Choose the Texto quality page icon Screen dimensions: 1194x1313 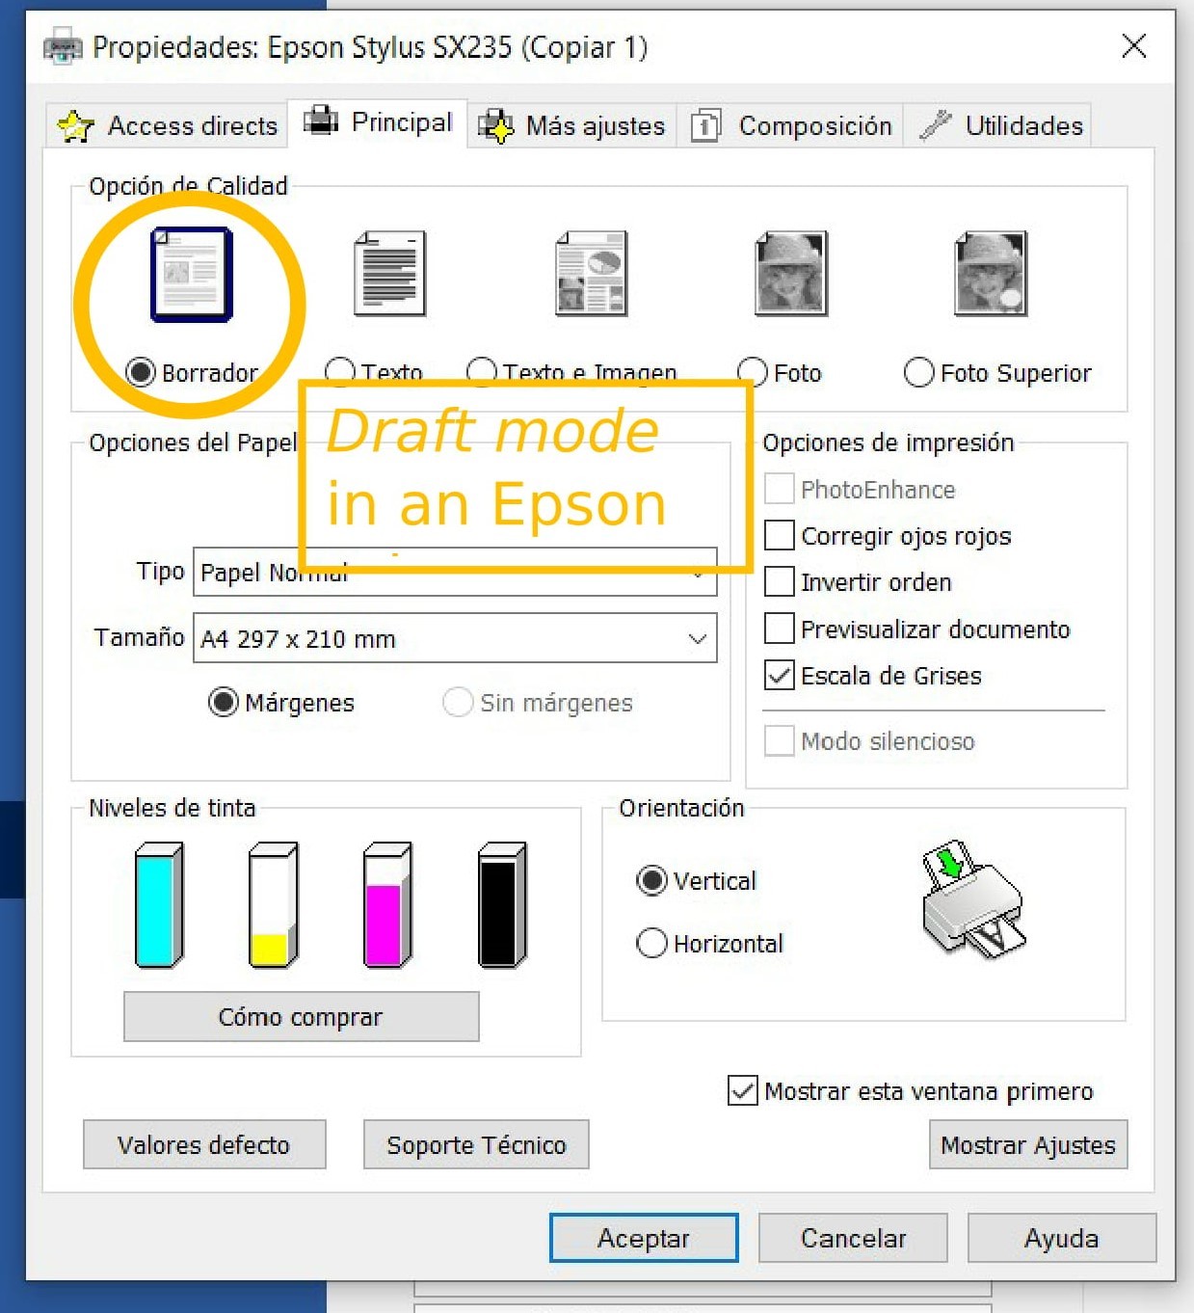390,274
